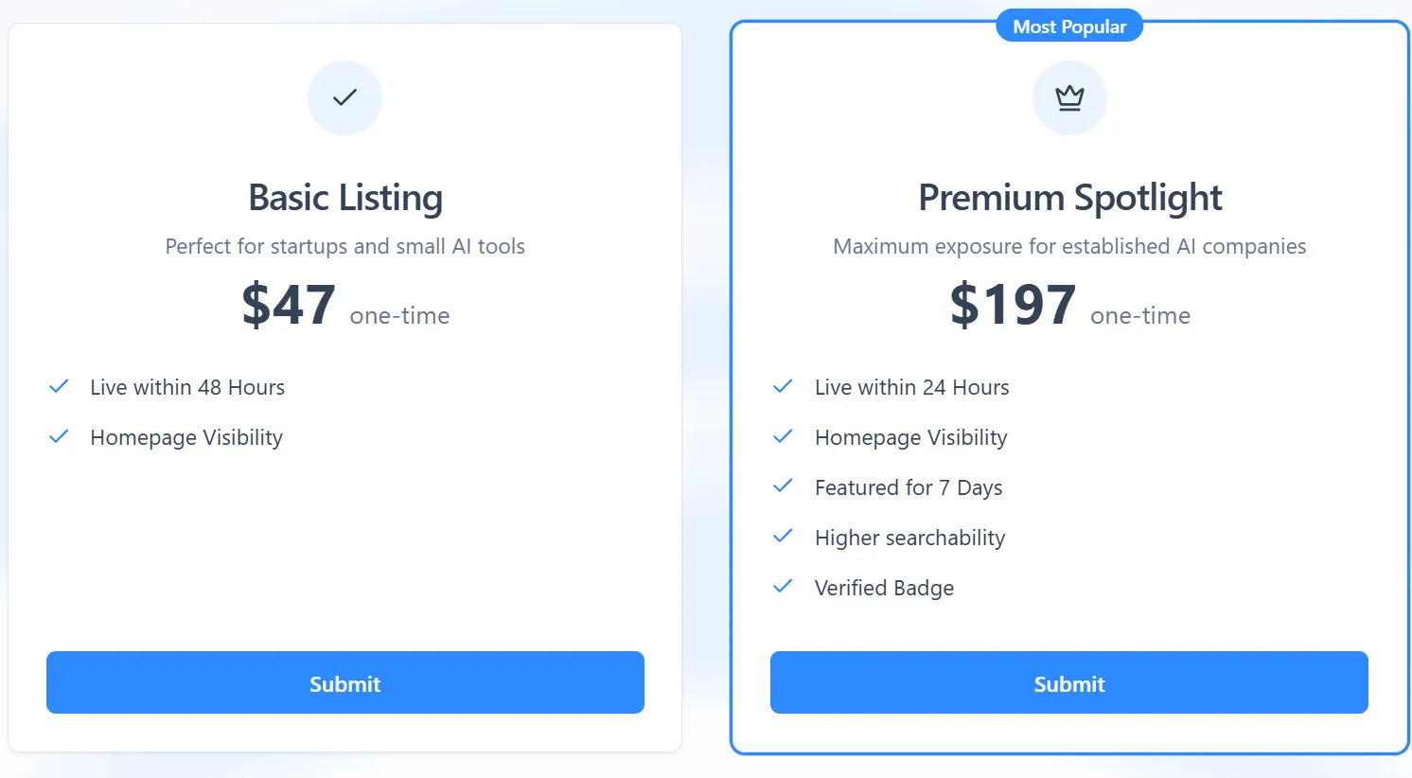Click checkmark beside Higher searchability
Image resolution: width=1412 pixels, height=778 pixels.
point(783,537)
